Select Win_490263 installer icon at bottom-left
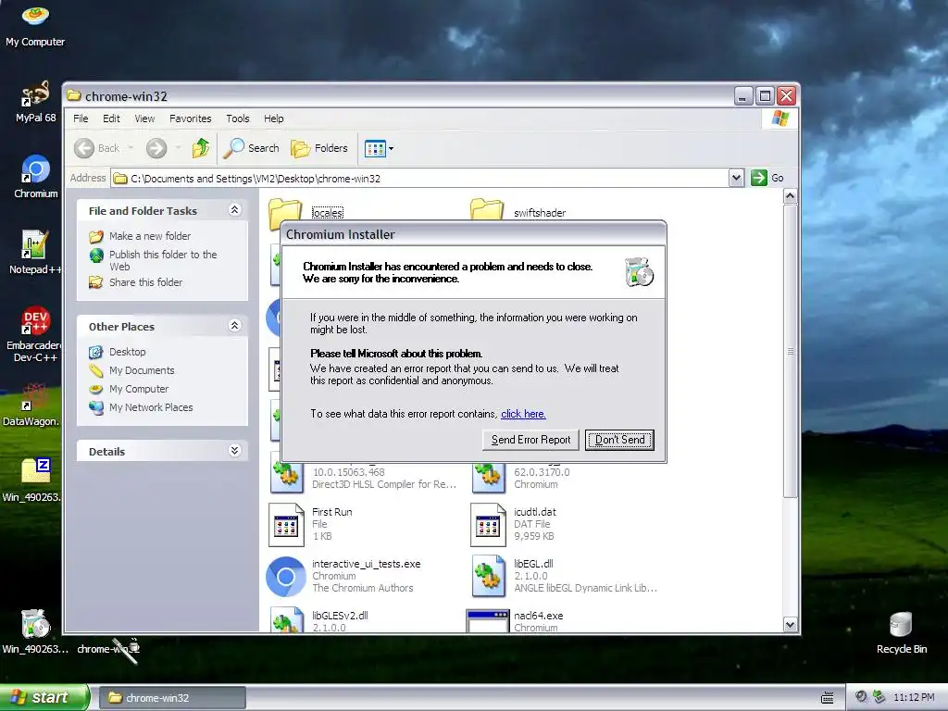The width and height of the screenshot is (948, 711). pos(35,631)
